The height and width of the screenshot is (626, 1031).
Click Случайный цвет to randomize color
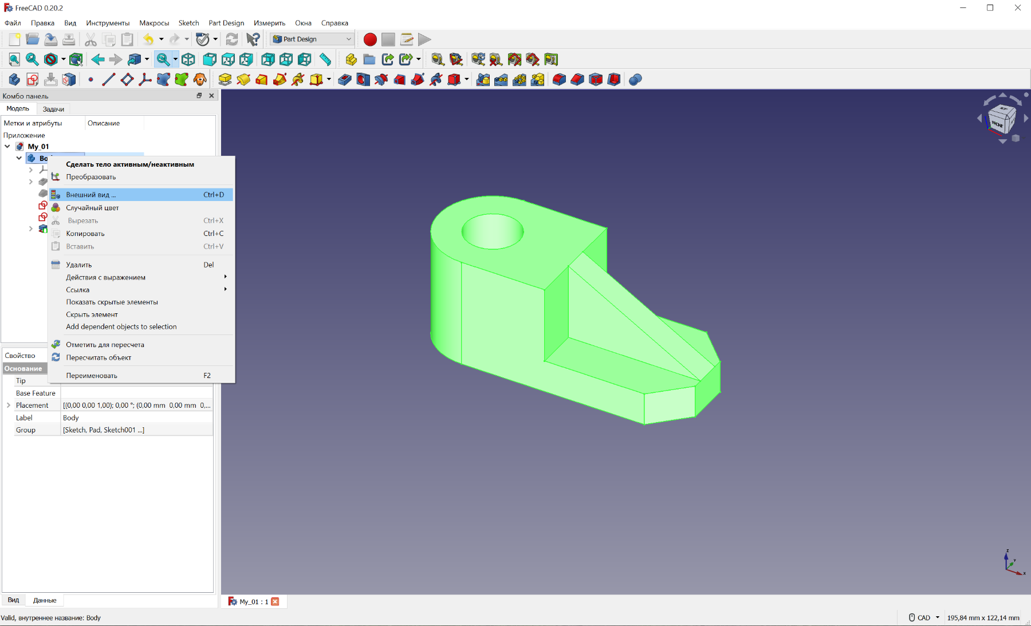pyautogui.click(x=92, y=208)
